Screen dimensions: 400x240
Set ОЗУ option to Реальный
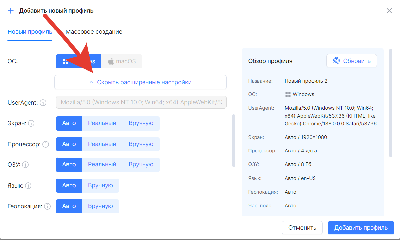[x=102, y=165]
